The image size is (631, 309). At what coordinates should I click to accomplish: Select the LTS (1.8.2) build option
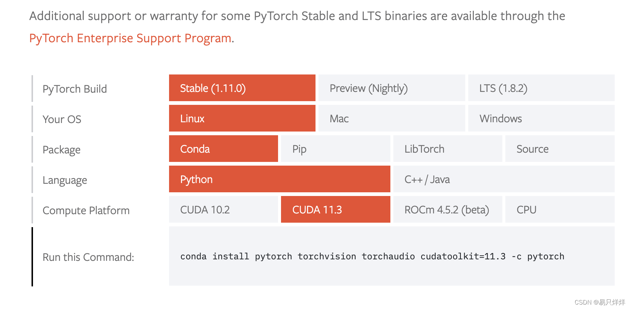[x=541, y=88]
